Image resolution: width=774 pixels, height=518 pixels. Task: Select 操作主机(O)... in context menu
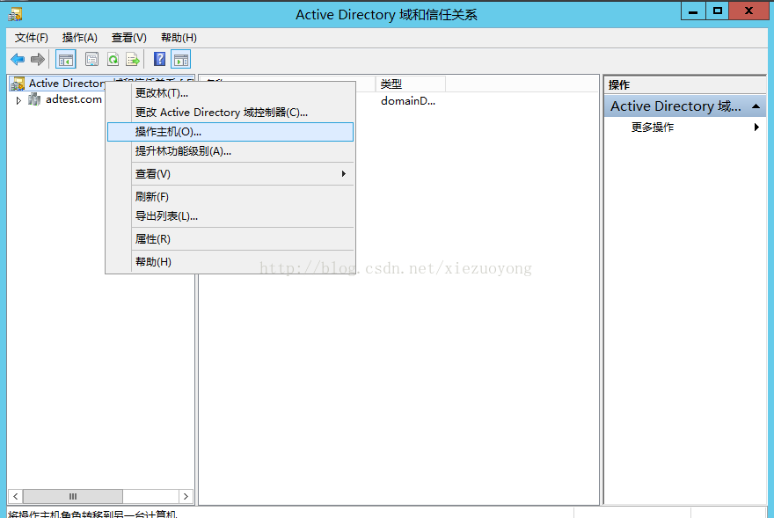pos(230,132)
